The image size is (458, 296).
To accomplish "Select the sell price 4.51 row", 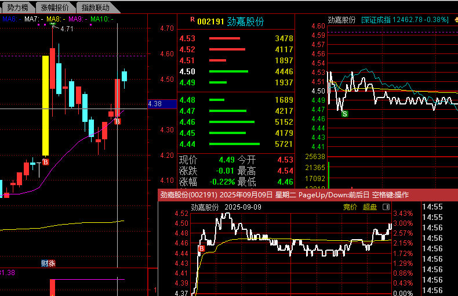I will click(236, 60).
